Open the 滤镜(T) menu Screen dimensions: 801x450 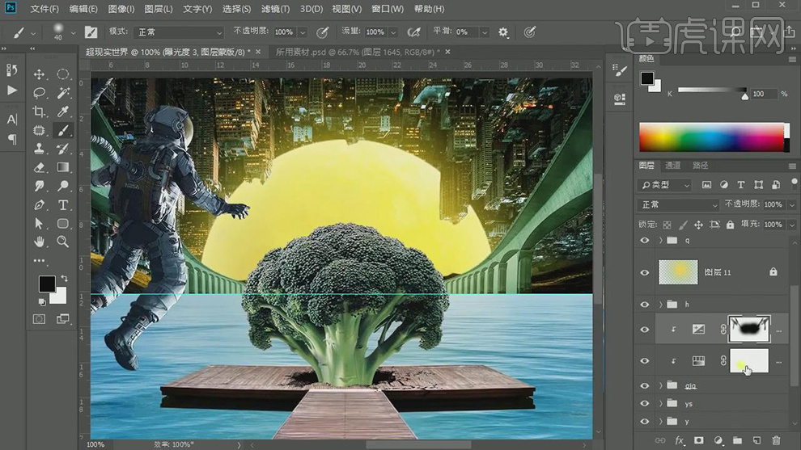276,9
